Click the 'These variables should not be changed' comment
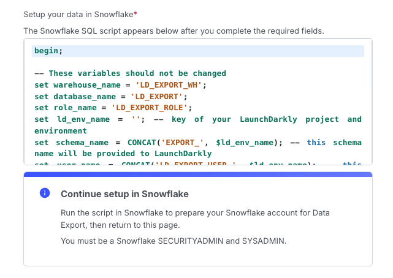The width and height of the screenshot is (393, 278). tap(130, 73)
